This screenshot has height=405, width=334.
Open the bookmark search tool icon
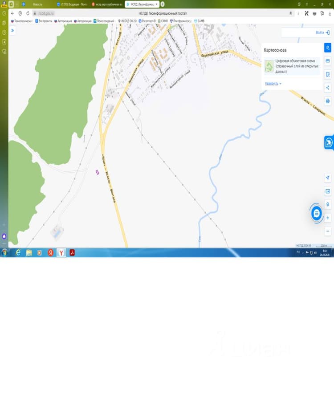point(327,74)
